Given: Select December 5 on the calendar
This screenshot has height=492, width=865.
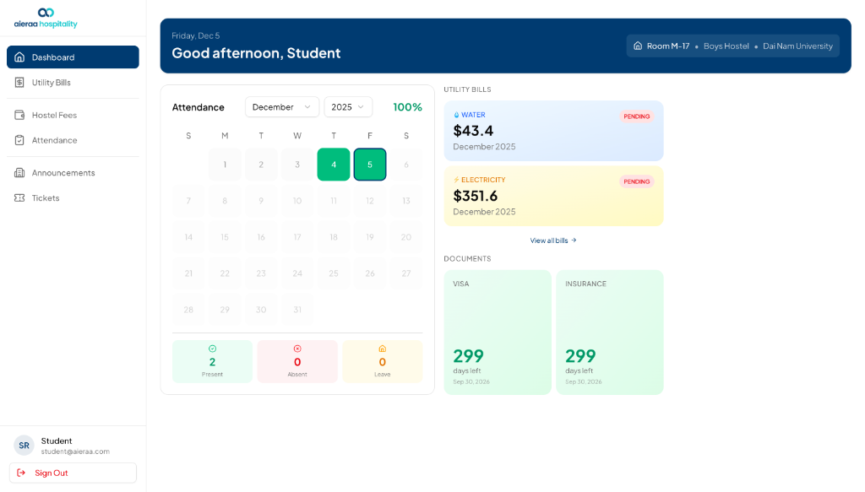Looking at the screenshot, I should [x=369, y=164].
